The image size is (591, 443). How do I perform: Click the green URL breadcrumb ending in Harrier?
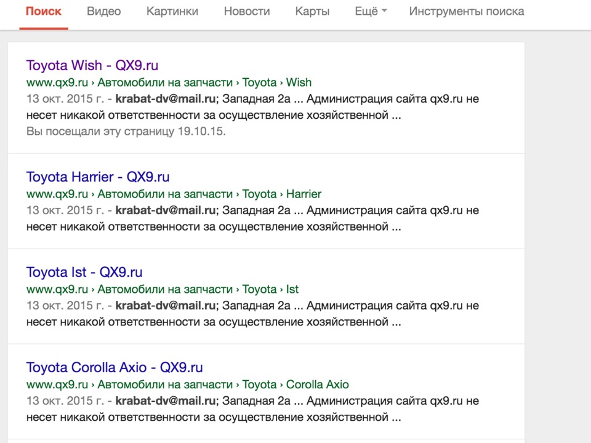pyautogui.click(x=174, y=194)
